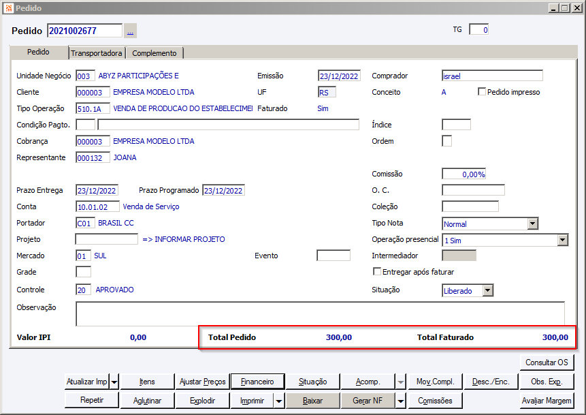This screenshot has width=586, height=415.
Task: Open the arrow next to Acomp.
Action: 400,382
